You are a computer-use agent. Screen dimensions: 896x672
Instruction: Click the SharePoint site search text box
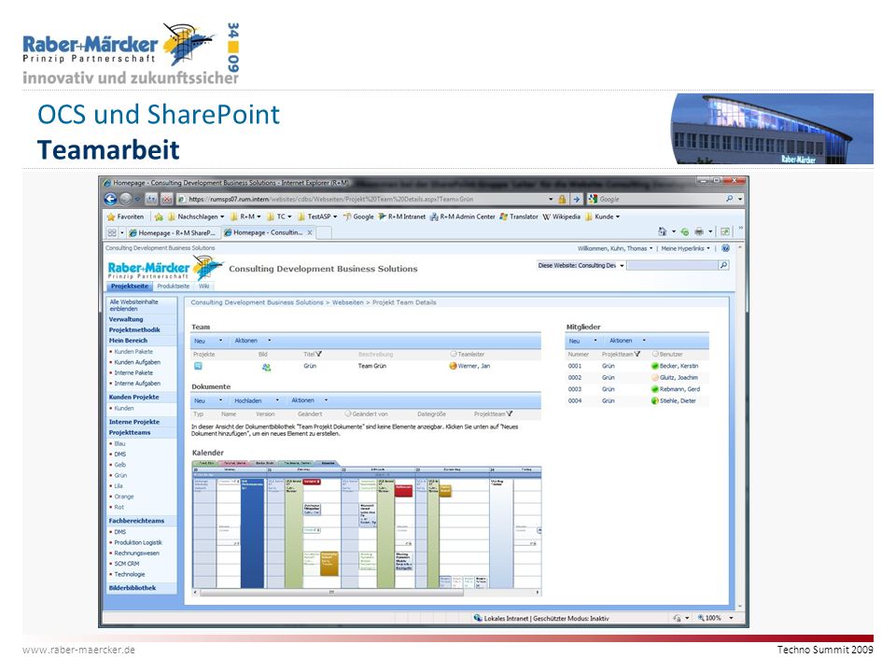pyautogui.click(x=672, y=265)
